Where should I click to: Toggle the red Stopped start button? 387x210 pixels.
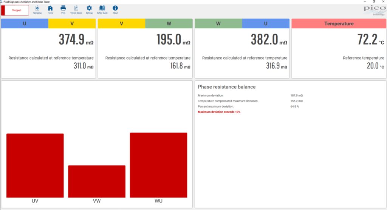pyautogui.click(x=15, y=10)
